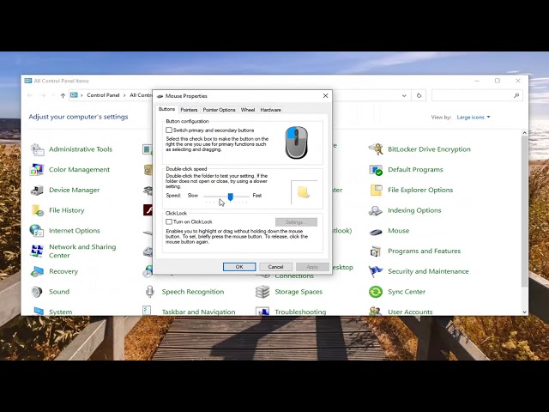Click the Sync Center label
Image resolution: width=549 pixels, height=412 pixels.
(x=407, y=292)
